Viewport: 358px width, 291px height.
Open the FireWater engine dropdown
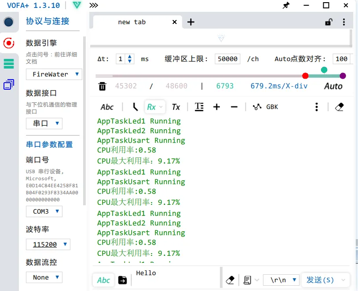pos(54,74)
